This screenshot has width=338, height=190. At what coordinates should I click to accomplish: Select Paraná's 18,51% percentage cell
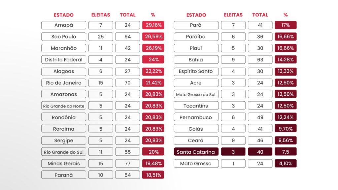(x=153, y=175)
